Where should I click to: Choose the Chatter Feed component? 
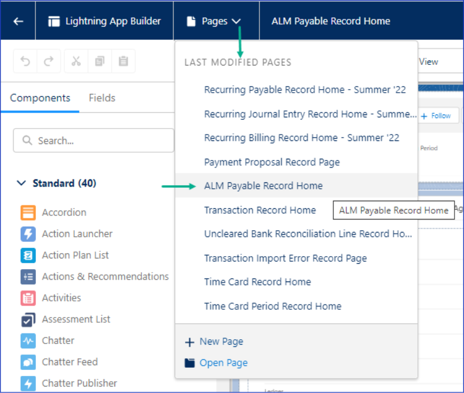coord(70,362)
